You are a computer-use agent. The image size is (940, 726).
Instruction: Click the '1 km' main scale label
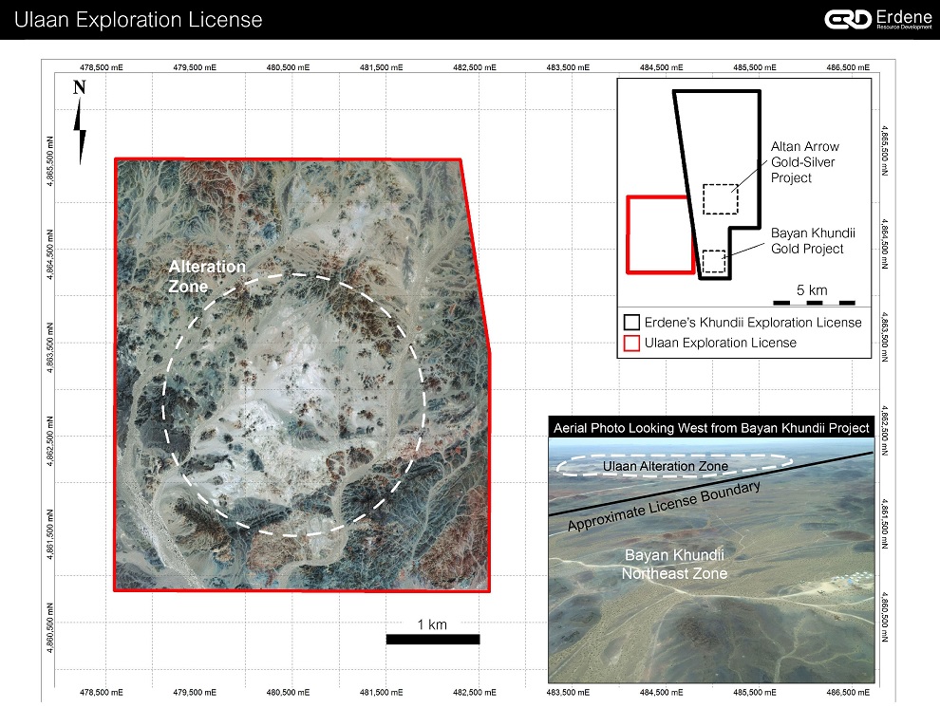(x=432, y=624)
